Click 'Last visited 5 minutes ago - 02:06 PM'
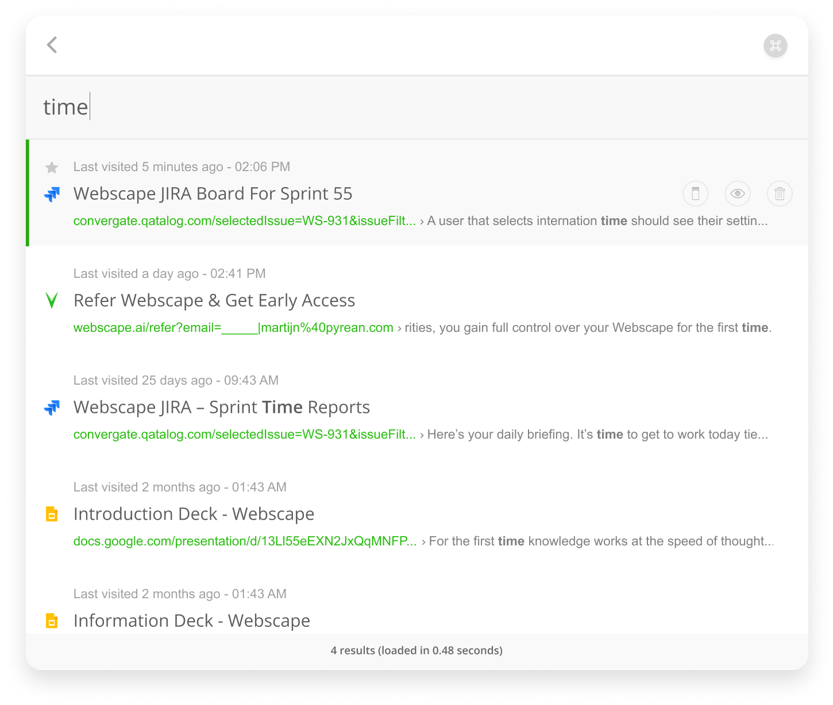The height and width of the screenshot is (705, 833). [182, 167]
